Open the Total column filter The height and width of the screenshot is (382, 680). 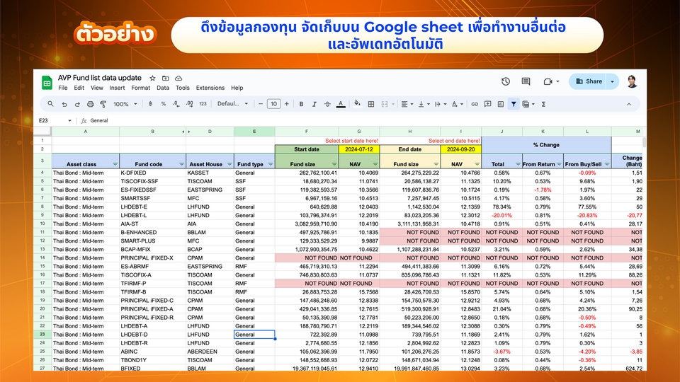[518, 164]
